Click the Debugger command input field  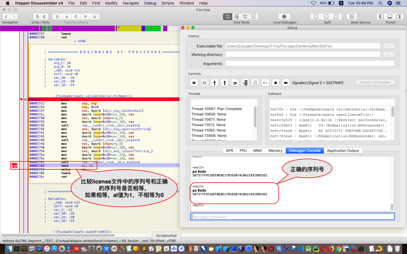[x=292, y=217]
